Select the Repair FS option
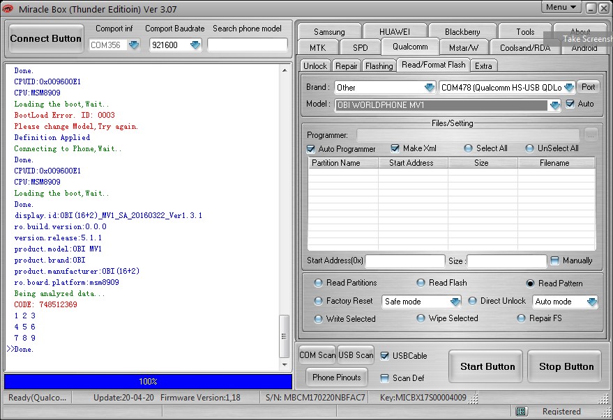613x420 pixels. 521,318
